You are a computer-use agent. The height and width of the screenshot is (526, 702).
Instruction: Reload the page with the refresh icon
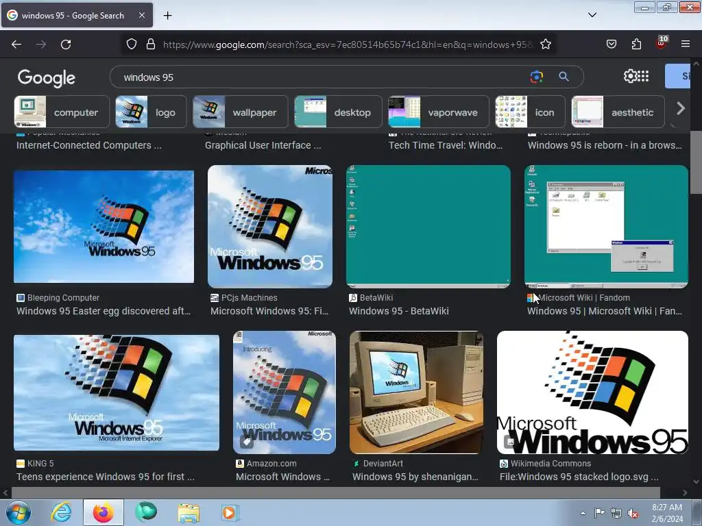pyautogui.click(x=66, y=45)
